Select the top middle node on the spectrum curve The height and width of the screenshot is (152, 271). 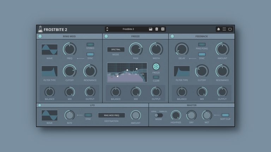click(x=127, y=70)
